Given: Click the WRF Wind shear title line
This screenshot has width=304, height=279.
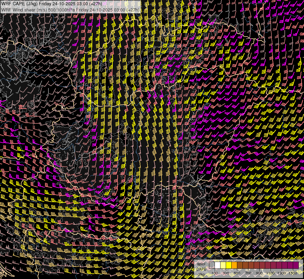Looking at the screenshot, I should [x=70, y=10].
